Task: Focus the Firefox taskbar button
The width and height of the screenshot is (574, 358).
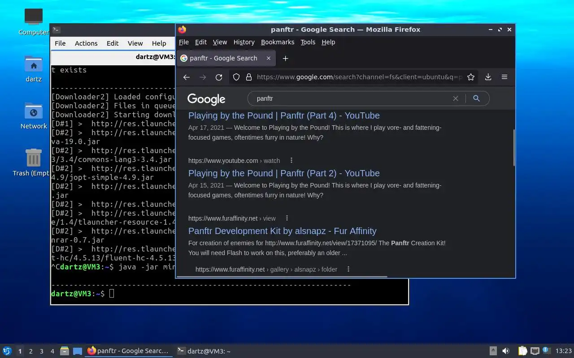Action: click(129, 351)
